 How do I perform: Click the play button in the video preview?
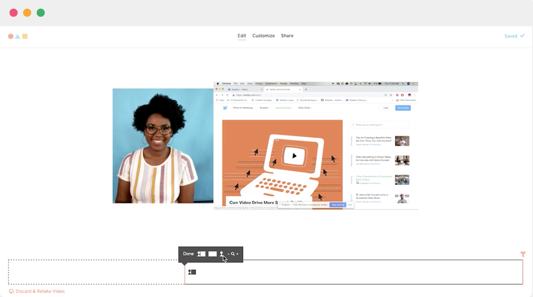pos(294,155)
